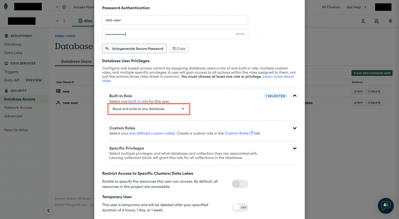Copy the password with Copy button
This screenshot has width=399, height=219.
click(179, 49)
